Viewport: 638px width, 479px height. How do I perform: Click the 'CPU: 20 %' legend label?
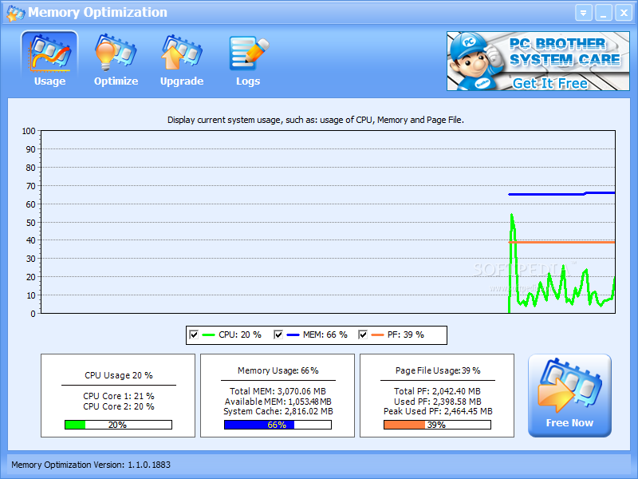pyautogui.click(x=240, y=335)
